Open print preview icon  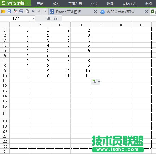(27, 11)
